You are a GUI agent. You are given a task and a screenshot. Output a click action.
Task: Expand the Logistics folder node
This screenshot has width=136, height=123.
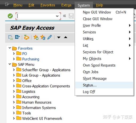(14, 91)
